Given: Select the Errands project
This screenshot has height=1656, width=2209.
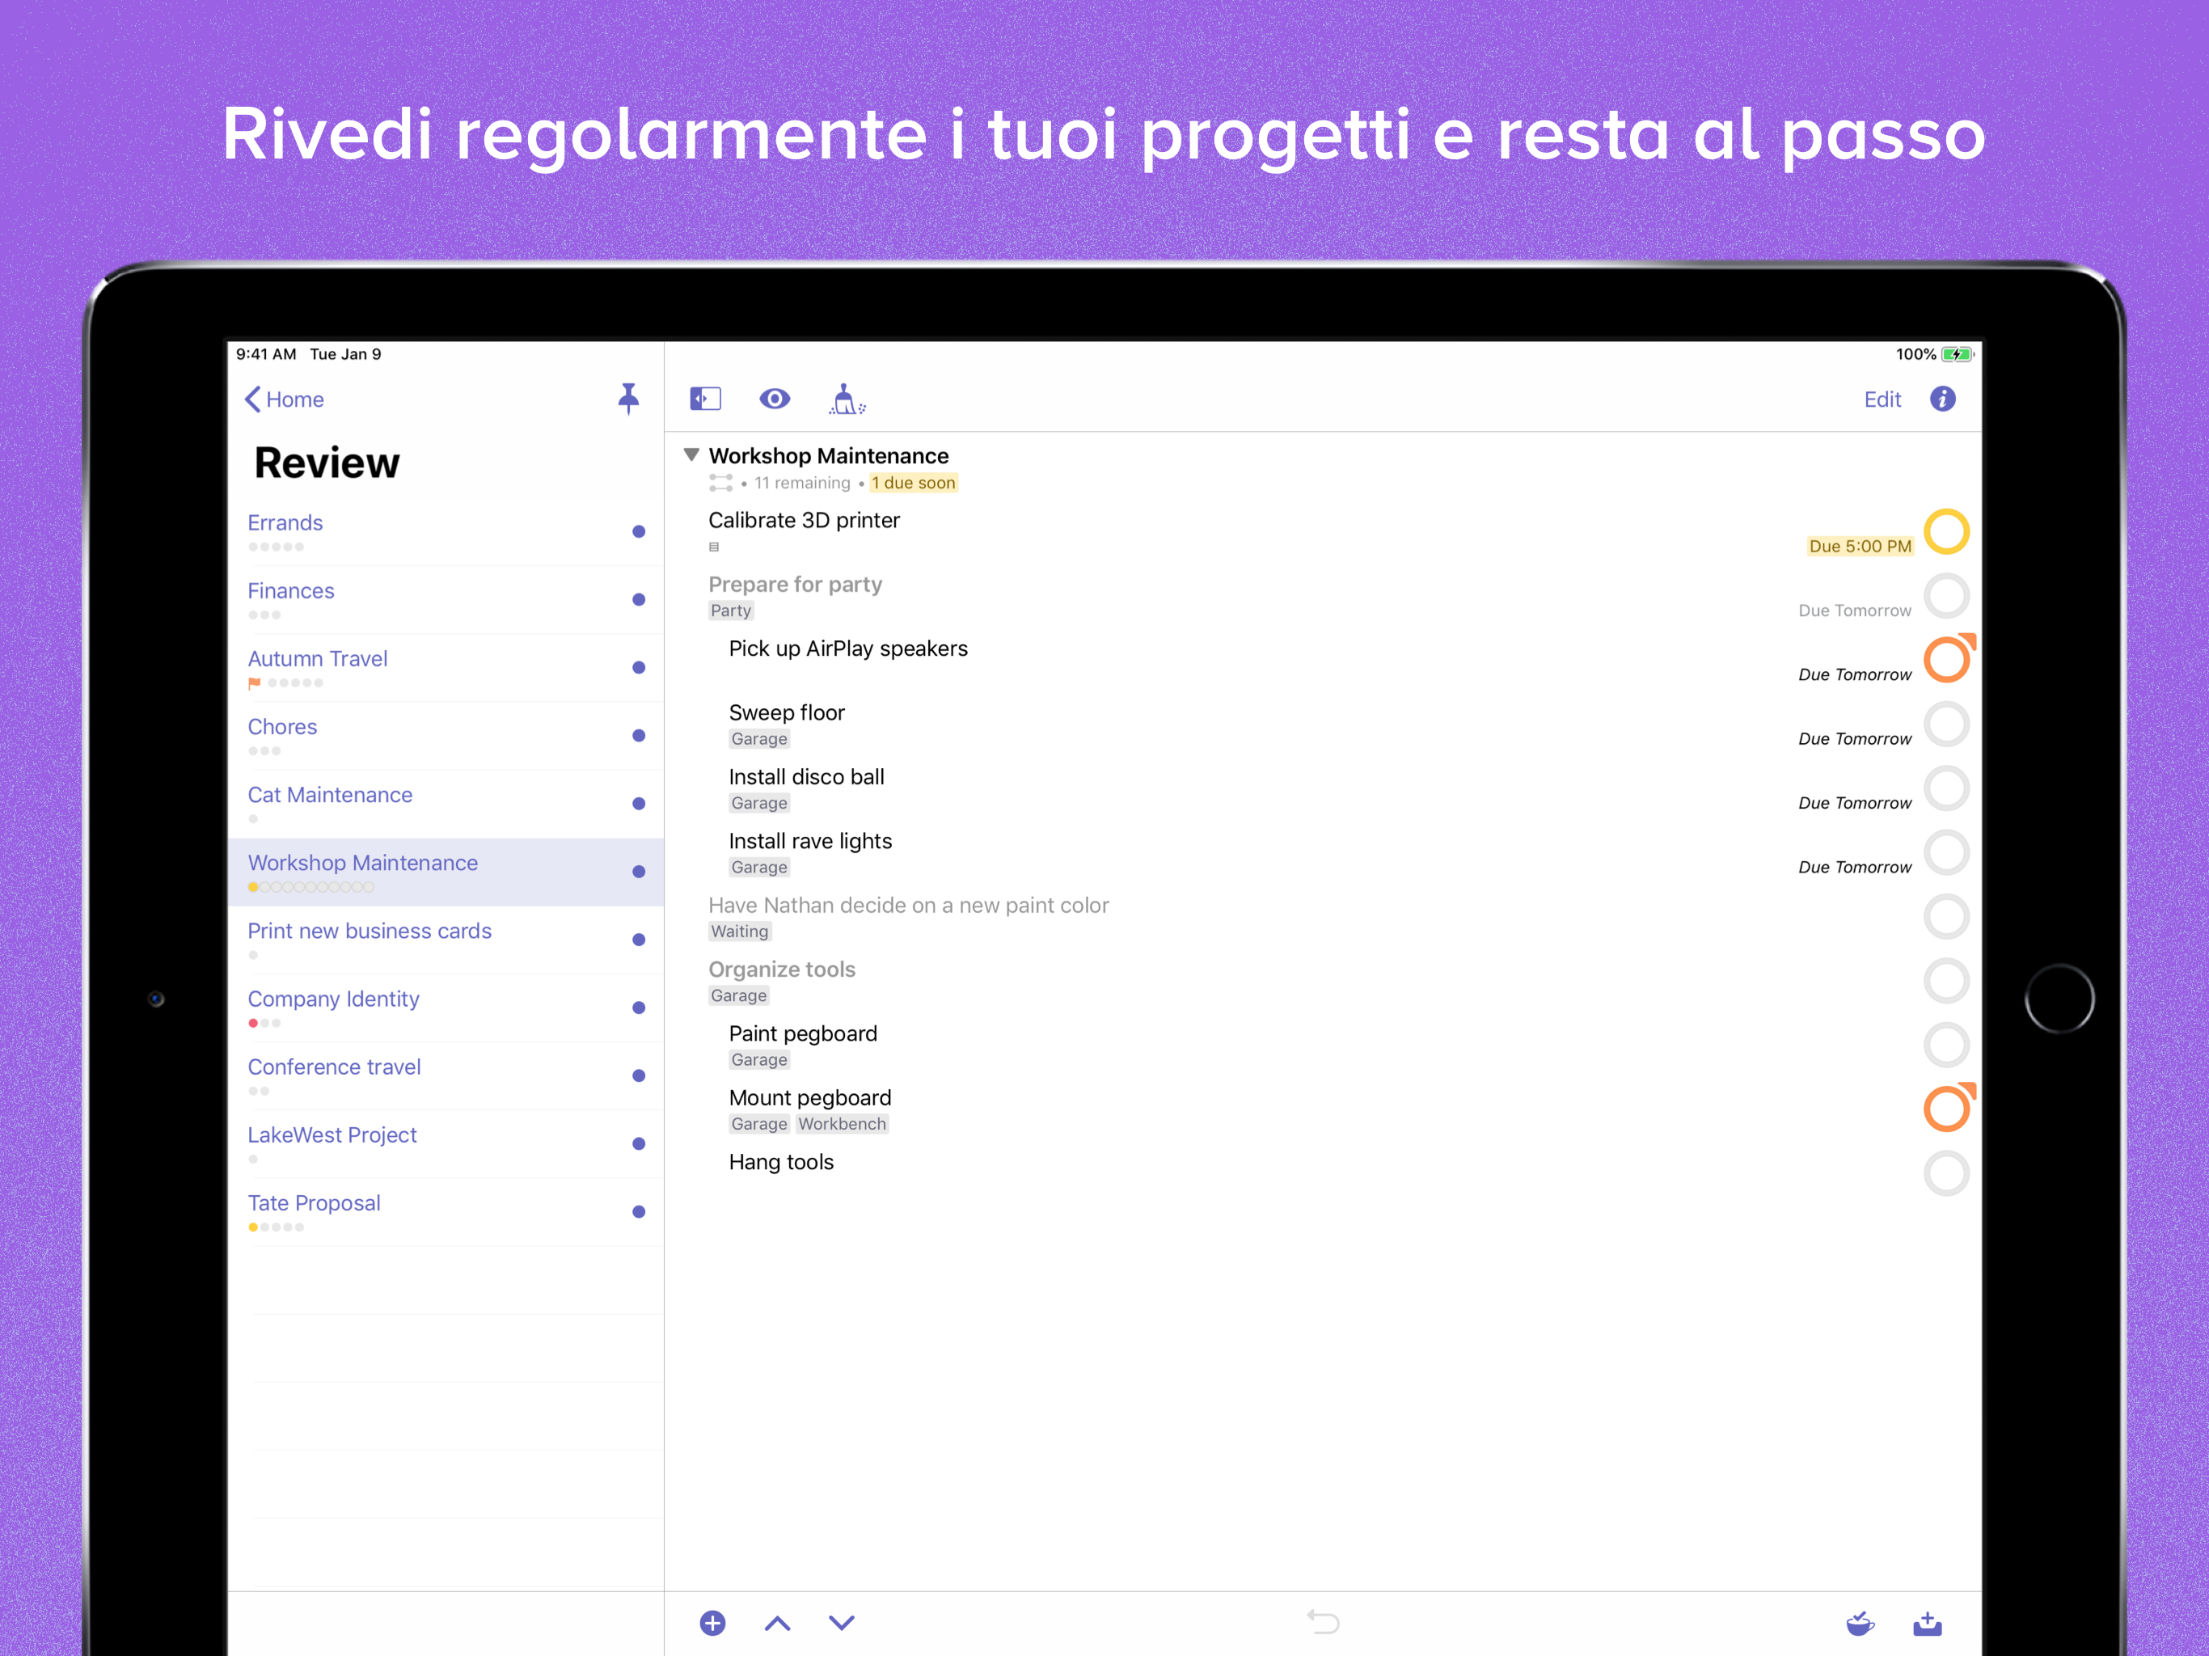Looking at the screenshot, I should [285, 522].
